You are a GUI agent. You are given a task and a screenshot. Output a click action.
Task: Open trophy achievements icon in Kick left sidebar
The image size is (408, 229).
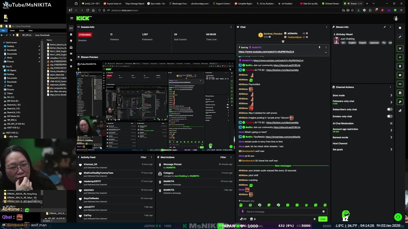pyautogui.click(x=71, y=41)
